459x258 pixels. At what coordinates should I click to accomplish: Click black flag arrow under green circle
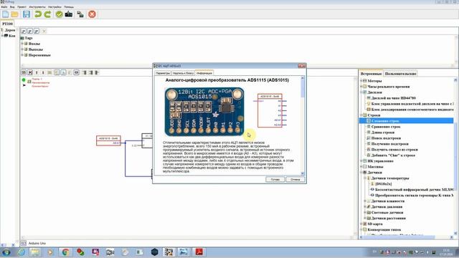click(24, 85)
